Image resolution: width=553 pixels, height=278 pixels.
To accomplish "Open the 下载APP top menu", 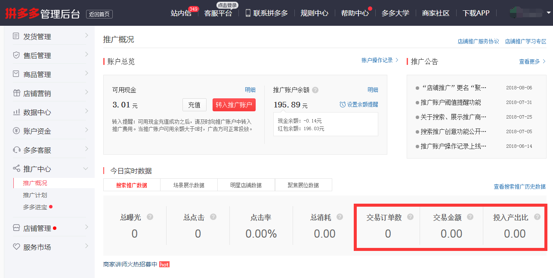I will (476, 13).
